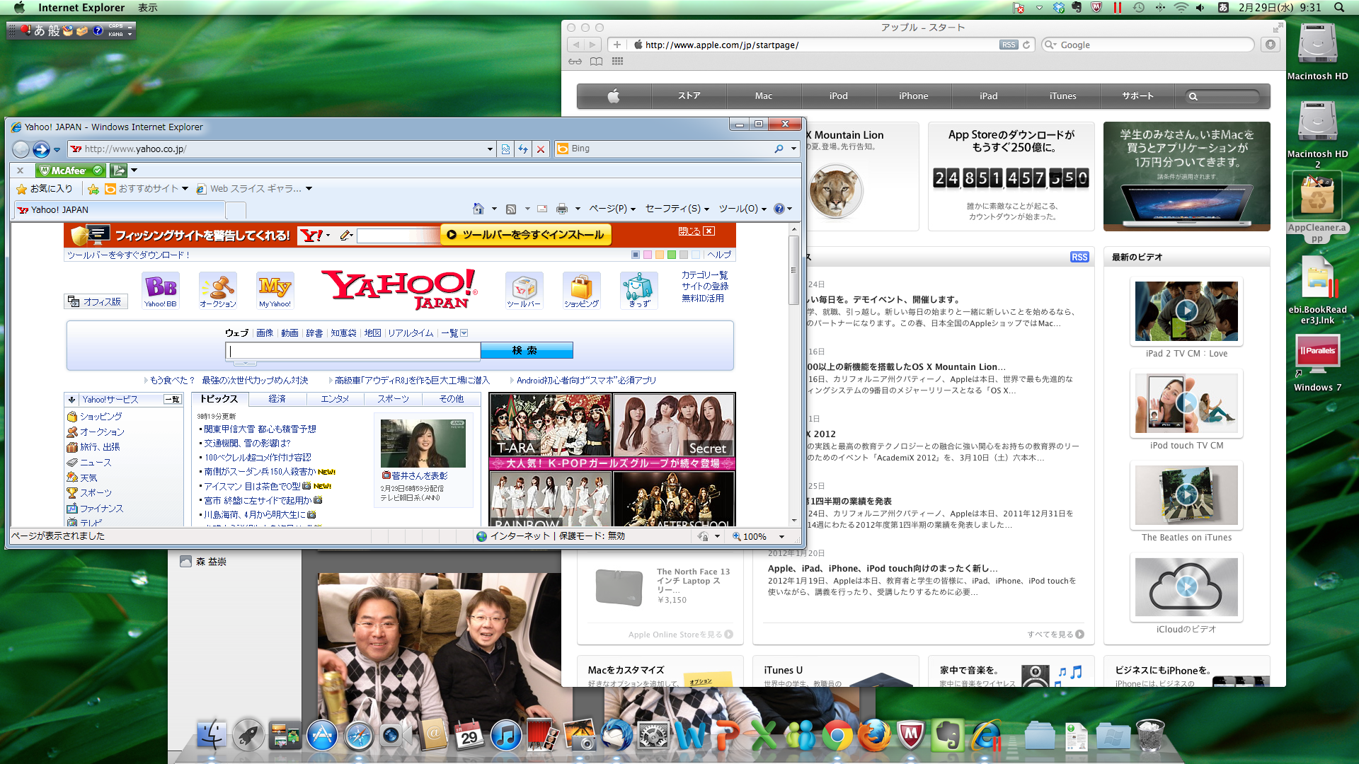Image resolution: width=1359 pixels, height=764 pixels.
Task: Open the セーフティ(S) menu dropdown
Action: [677, 209]
